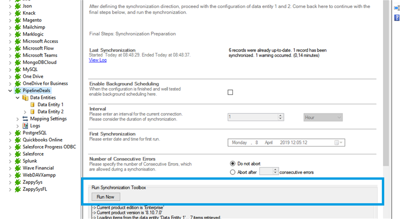This screenshot has width=400, height=219.
Task: Open the View Log link
Action: 97,60
